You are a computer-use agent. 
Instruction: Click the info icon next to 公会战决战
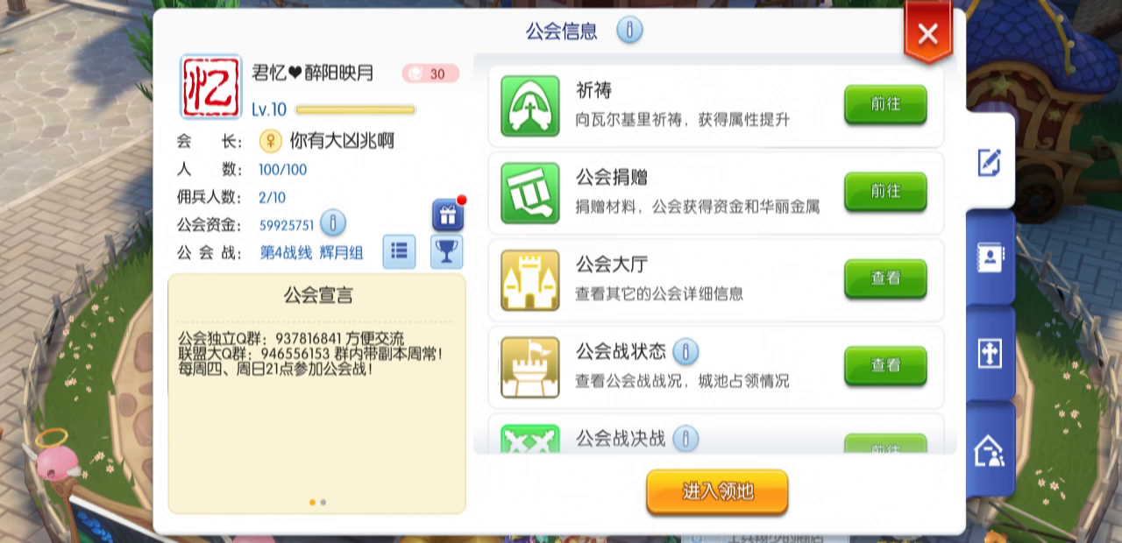685,438
